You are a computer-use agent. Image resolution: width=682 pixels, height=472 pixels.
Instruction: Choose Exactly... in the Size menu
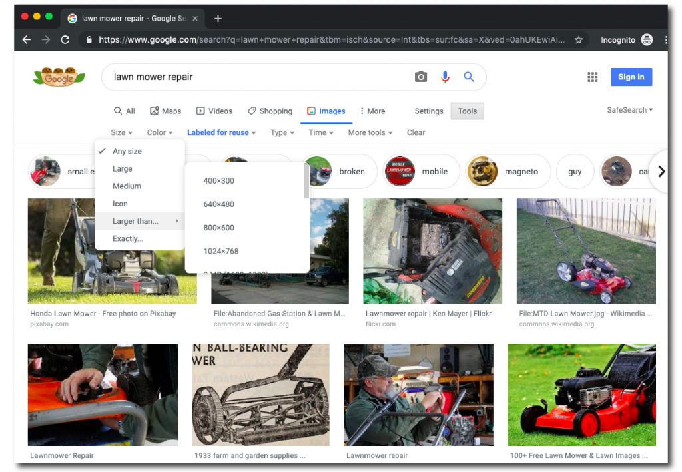(140, 238)
